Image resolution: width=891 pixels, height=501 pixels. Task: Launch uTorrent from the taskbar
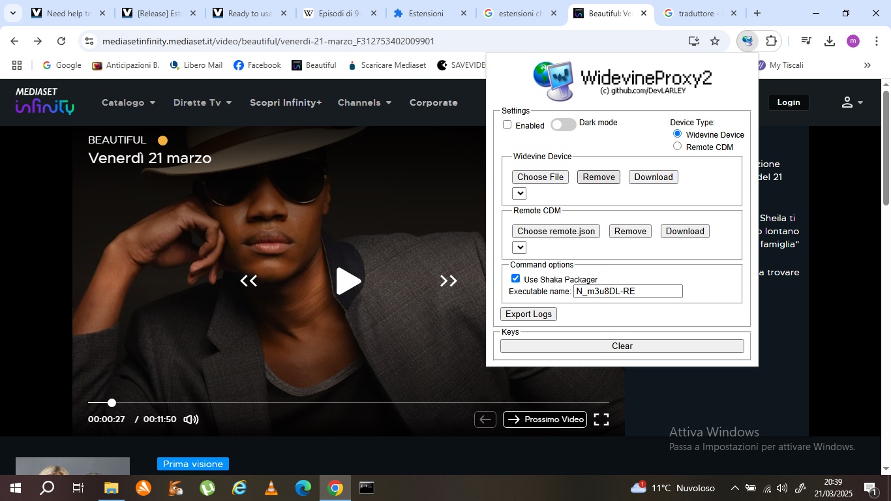click(x=207, y=488)
